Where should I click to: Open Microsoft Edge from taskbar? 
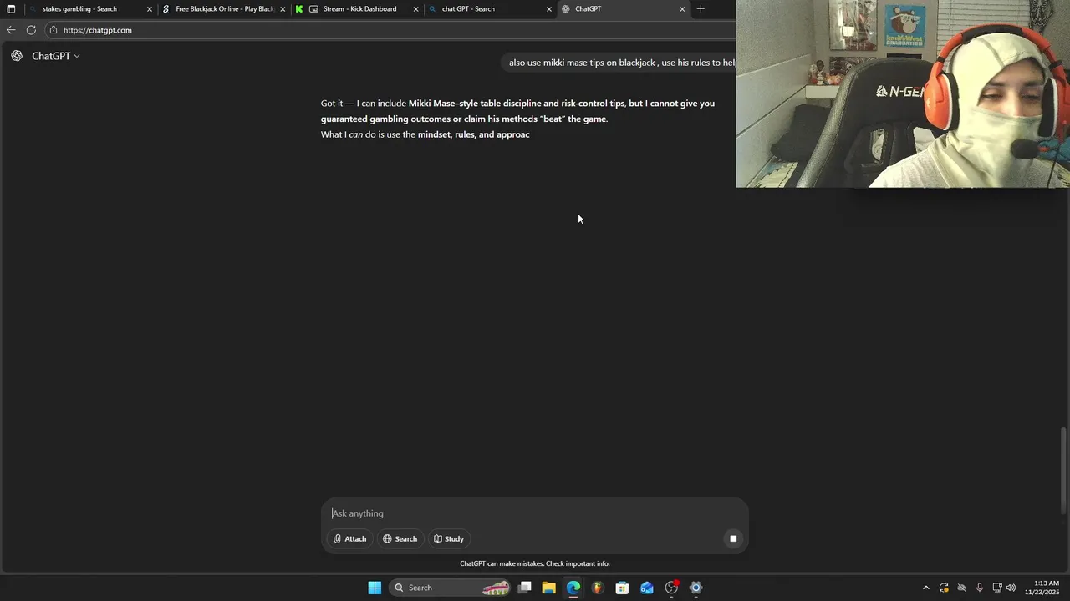(x=573, y=588)
